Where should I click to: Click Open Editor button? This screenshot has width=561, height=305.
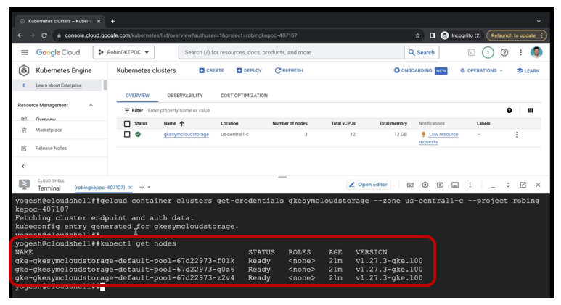pos(369,185)
